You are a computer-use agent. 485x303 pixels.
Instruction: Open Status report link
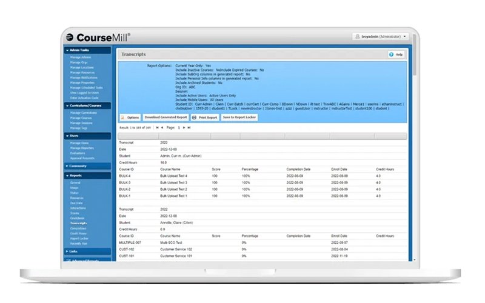click(x=74, y=193)
